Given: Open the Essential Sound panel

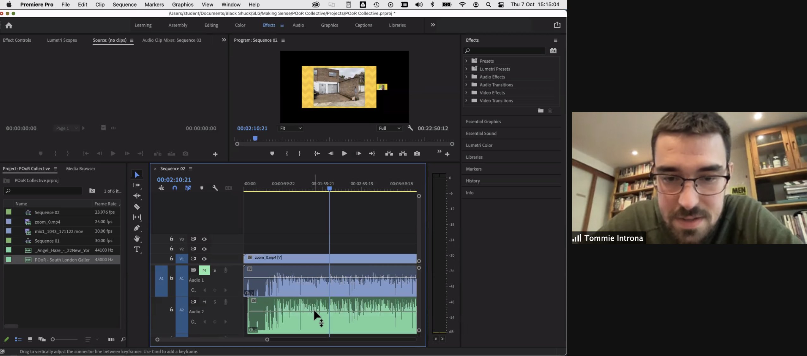Looking at the screenshot, I should (481, 133).
